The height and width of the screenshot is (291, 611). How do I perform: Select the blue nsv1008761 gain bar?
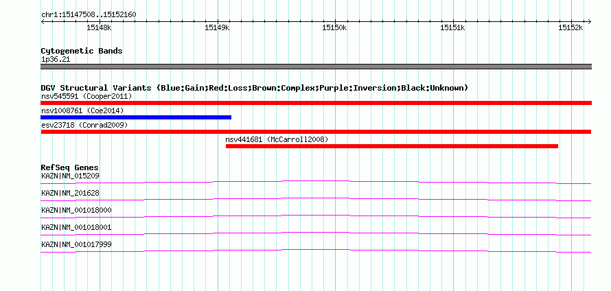point(136,117)
